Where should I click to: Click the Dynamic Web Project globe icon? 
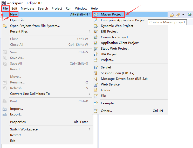pos(95,26)
